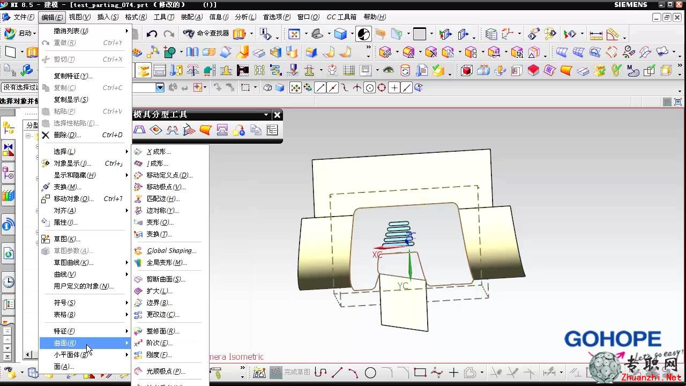
Task: Click the Redo arrow icon
Action: pos(169,34)
